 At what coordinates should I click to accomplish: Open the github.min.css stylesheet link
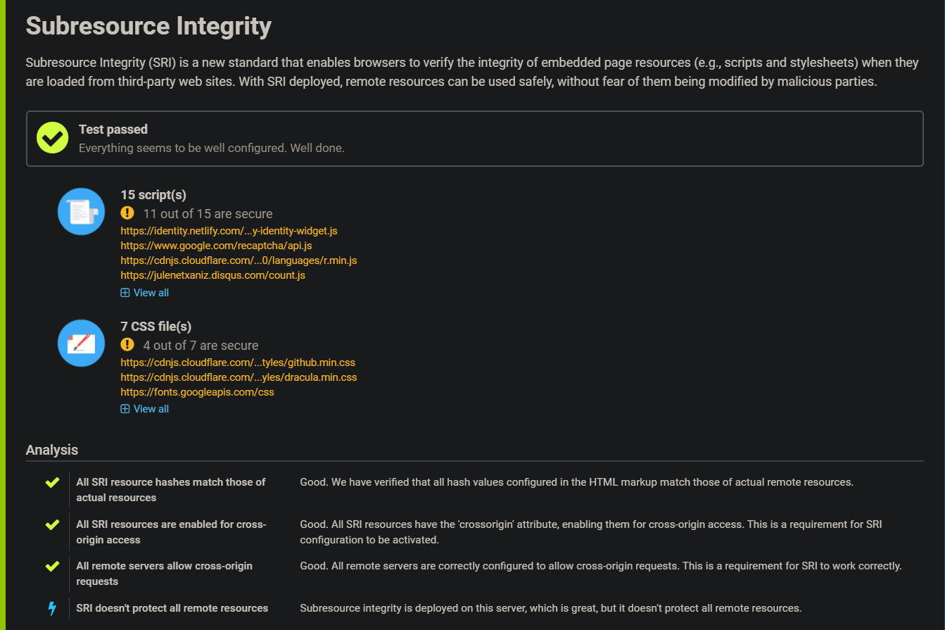click(238, 363)
